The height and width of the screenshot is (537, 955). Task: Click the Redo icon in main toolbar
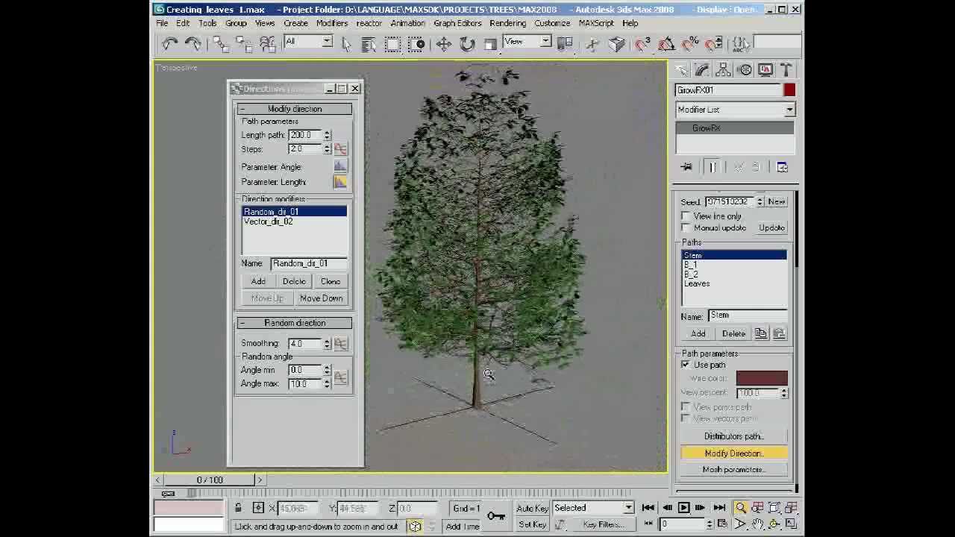coord(192,44)
